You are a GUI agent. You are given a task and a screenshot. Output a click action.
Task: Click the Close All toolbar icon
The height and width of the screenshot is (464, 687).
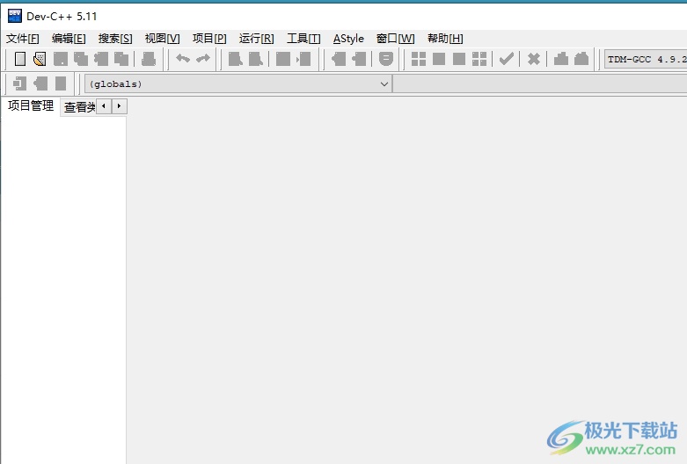pyautogui.click(x=121, y=59)
